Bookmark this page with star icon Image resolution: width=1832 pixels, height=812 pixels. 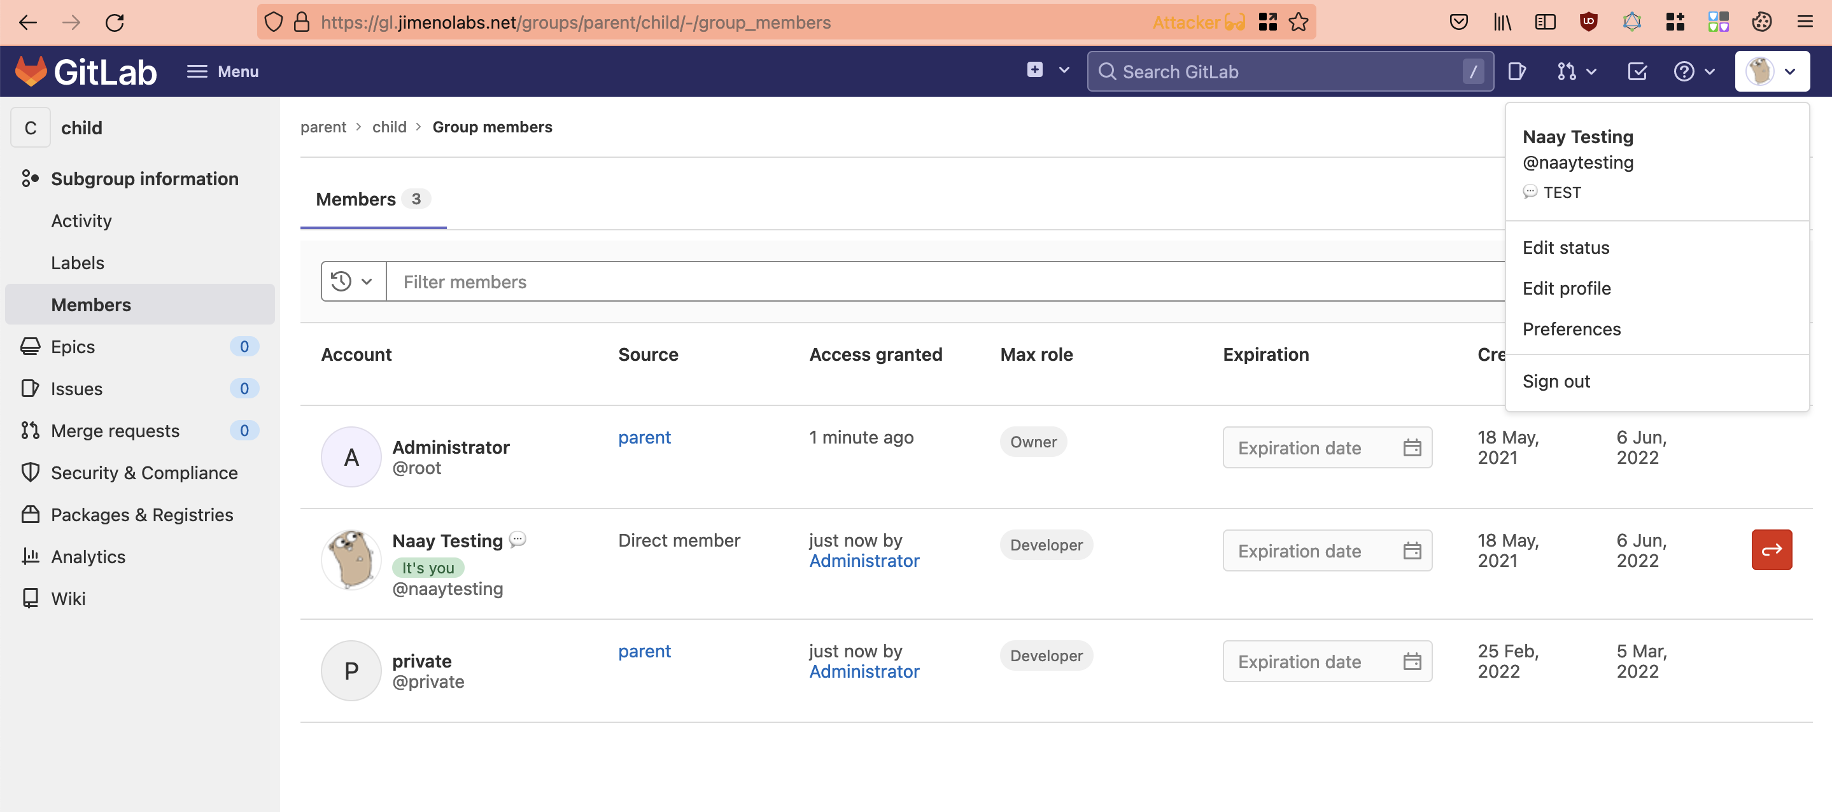[x=1299, y=22]
